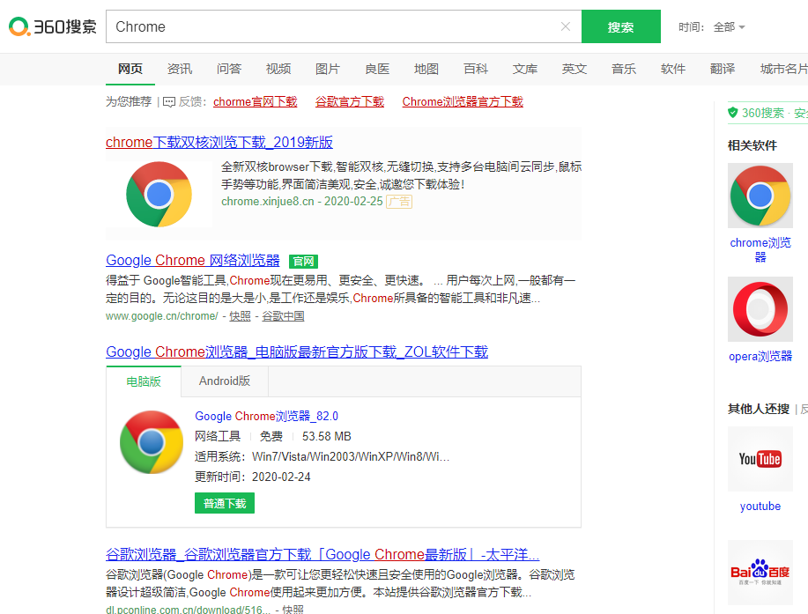Select the 电脑版 tab
Viewport: 808px width, 614px height.
tap(144, 381)
